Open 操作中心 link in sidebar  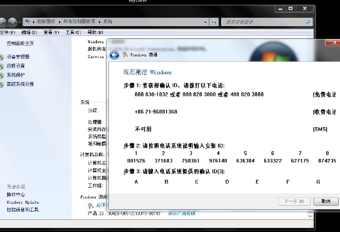pyautogui.click(x=16, y=194)
